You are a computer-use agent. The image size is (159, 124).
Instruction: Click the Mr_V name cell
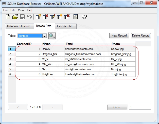(52, 59)
